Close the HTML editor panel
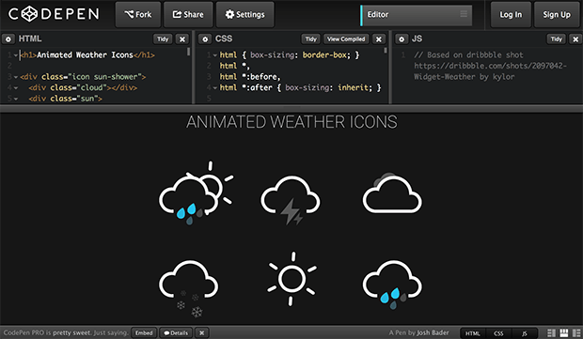 pos(182,39)
